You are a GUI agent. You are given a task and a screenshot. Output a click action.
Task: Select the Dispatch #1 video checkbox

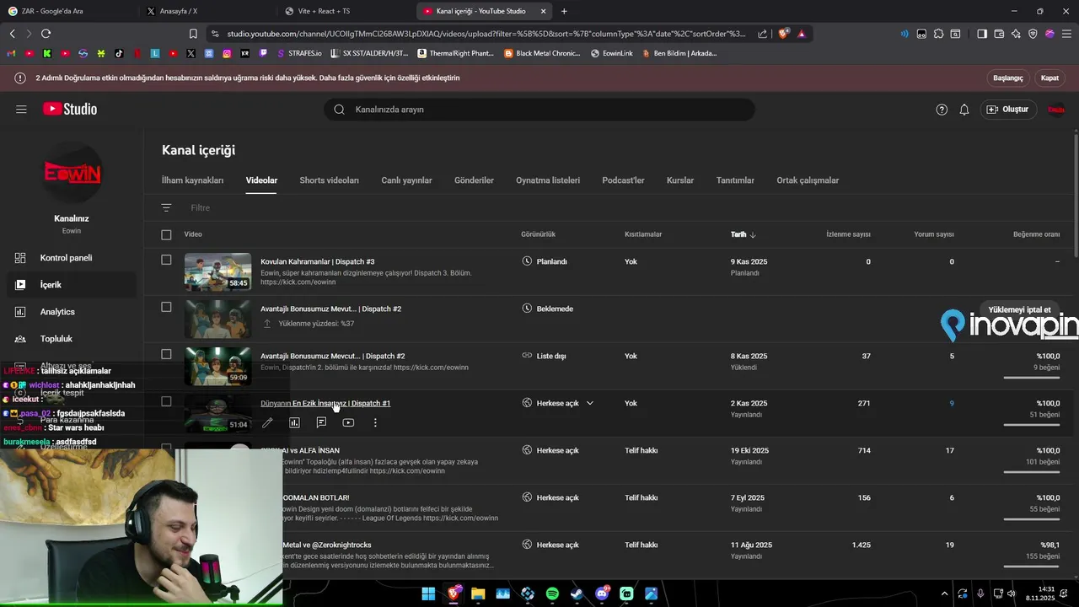(166, 402)
